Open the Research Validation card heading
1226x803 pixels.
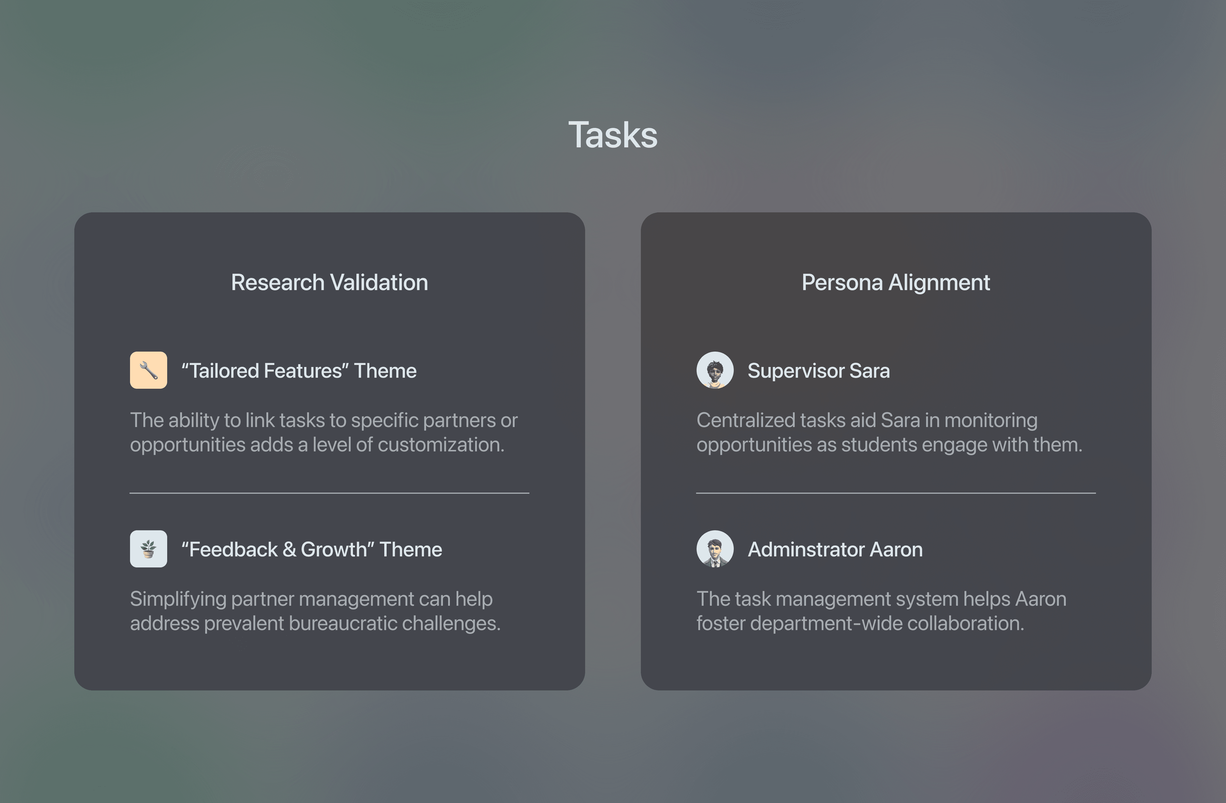click(x=330, y=282)
